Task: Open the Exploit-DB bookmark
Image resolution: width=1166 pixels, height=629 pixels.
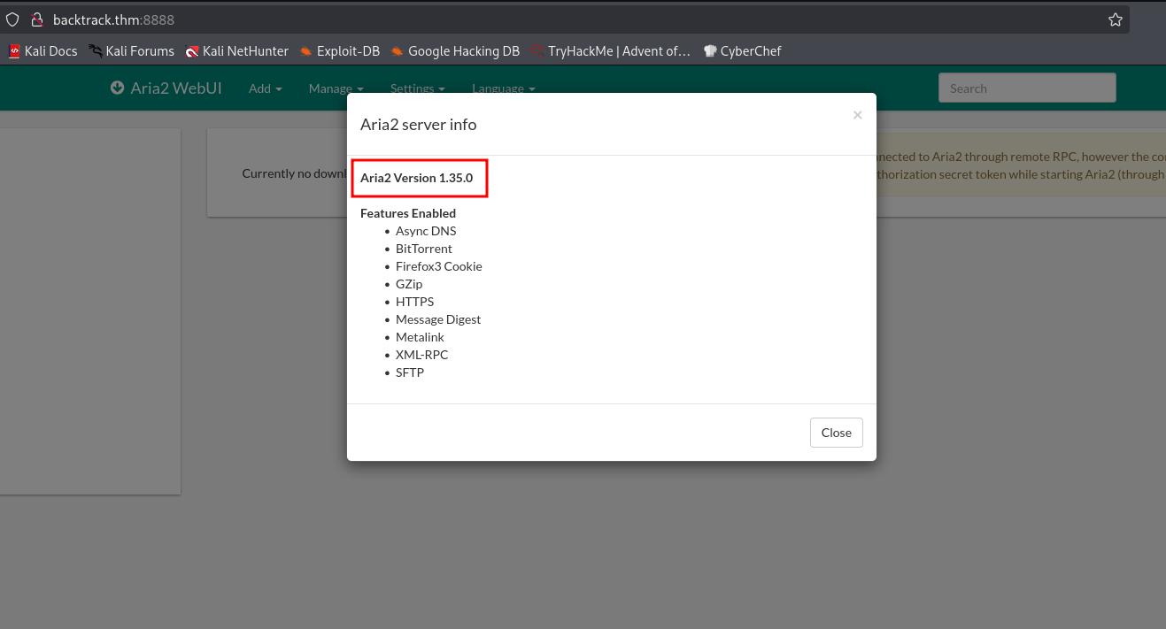Action: [x=340, y=51]
